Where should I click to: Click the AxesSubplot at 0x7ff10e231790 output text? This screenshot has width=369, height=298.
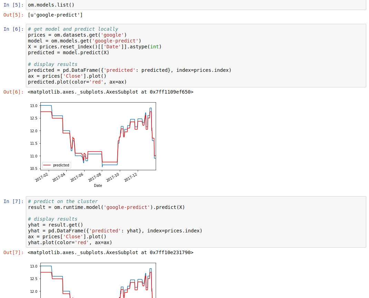tap(110, 252)
